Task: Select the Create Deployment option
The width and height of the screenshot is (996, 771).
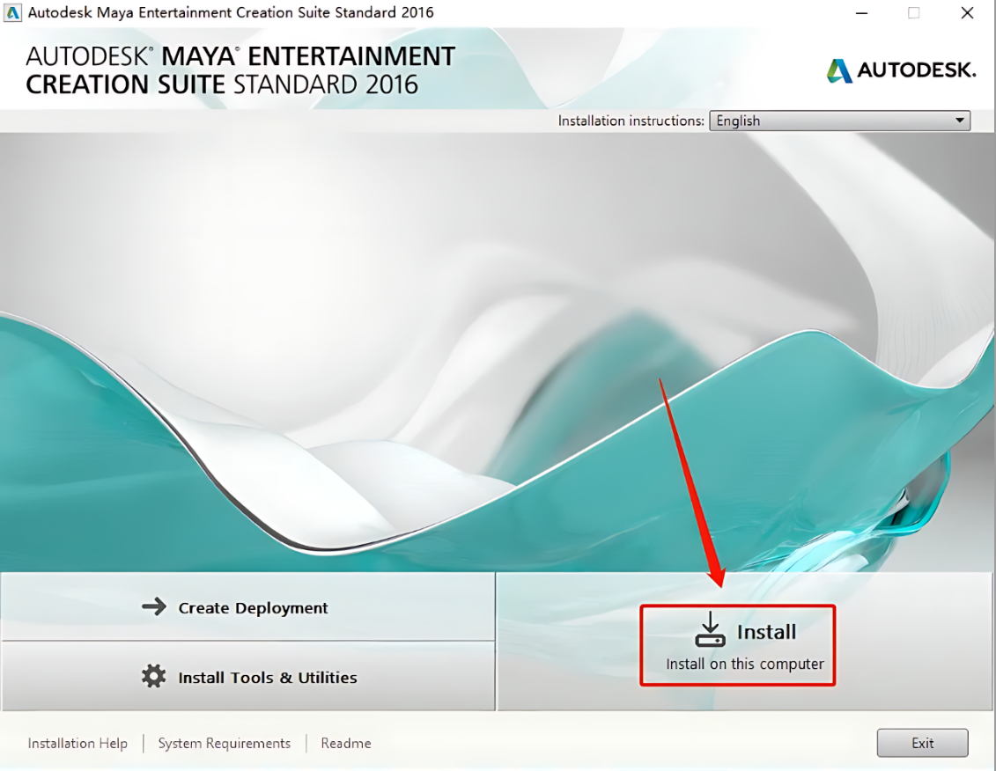Action: (247, 607)
